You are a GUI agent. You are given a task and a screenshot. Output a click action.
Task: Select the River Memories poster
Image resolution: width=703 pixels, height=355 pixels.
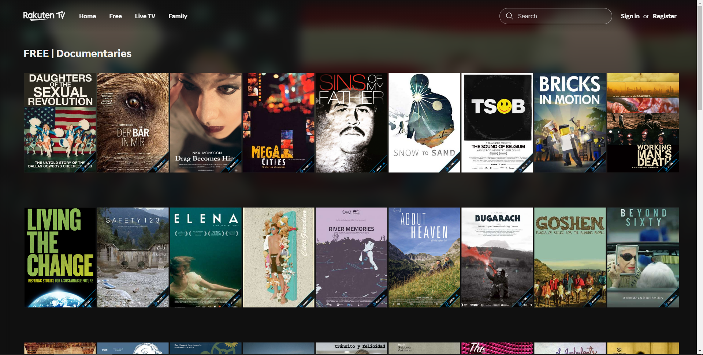click(x=351, y=257)
